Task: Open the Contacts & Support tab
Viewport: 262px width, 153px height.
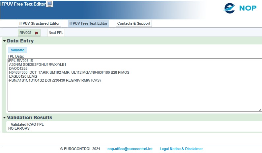Action: coord(134,23)
